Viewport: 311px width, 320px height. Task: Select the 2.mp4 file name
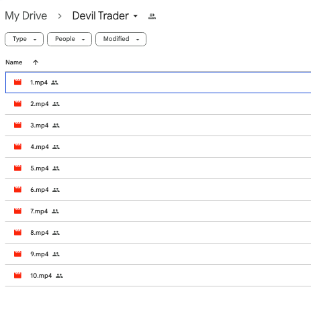tap(40, 104)
